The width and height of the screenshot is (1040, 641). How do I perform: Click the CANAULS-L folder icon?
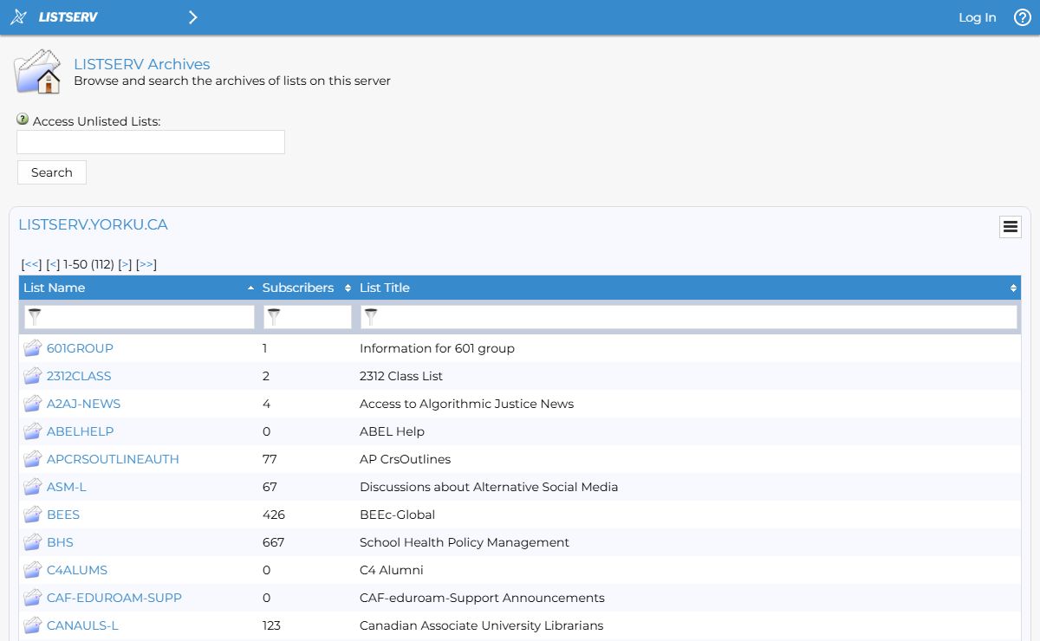coord(33,625)
